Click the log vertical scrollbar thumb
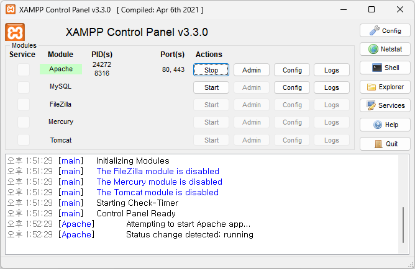The image size is (415, 269). [403, 225]
